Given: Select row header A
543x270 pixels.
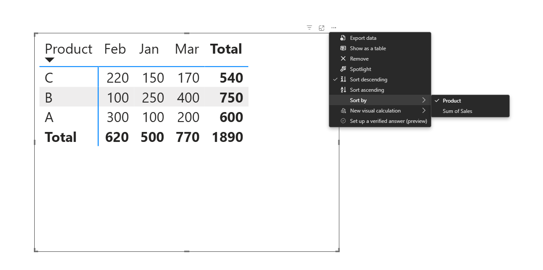Looking at the screenshot, I should pos(49,117).
